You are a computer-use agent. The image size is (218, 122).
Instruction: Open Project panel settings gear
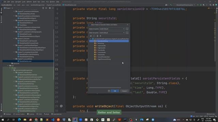(50, 8)
